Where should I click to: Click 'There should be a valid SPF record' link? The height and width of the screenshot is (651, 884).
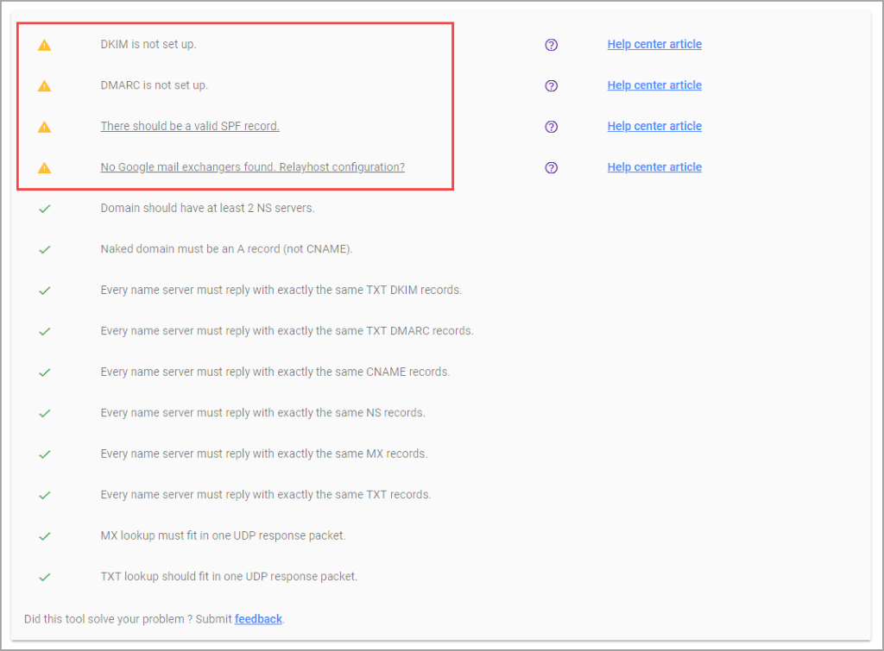[x=190, y=126]
